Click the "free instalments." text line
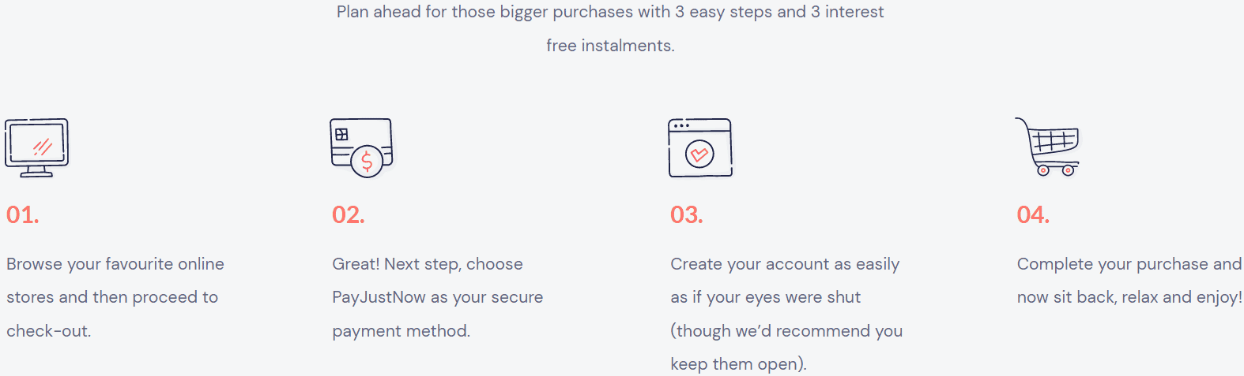The image size is (1244, 376). [x=610, y=46]
